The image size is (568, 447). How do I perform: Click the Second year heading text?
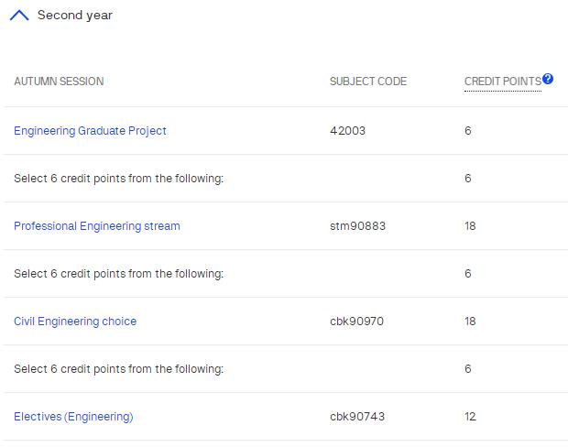click(75, 16)
